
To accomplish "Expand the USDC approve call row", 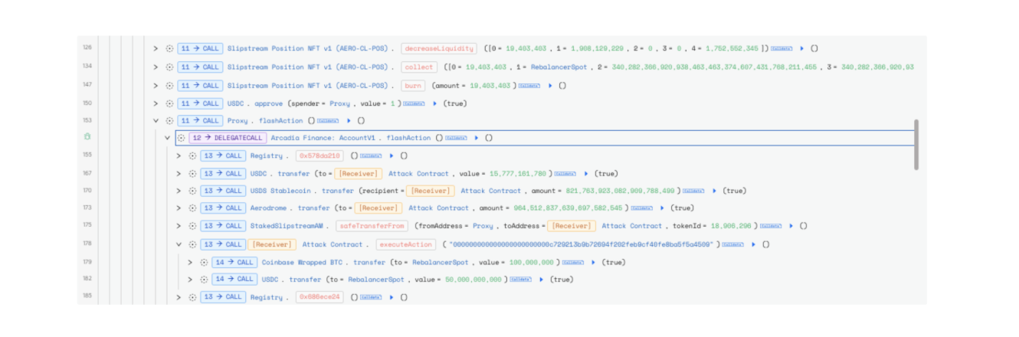I will [156, 103].
